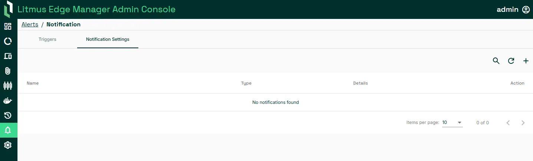Open the history clock icon in sidebar
This screenshot has height=161, width=533.
[x=8, y=115]
